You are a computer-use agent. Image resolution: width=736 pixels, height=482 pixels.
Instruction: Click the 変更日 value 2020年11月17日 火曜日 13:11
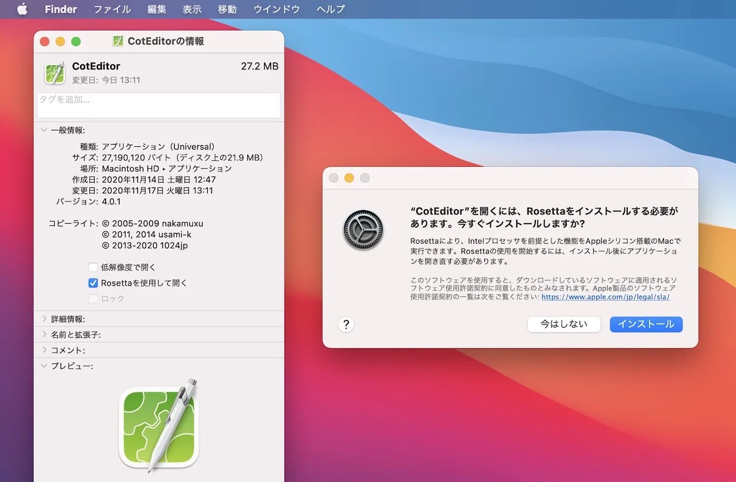(x=157, y=191)
